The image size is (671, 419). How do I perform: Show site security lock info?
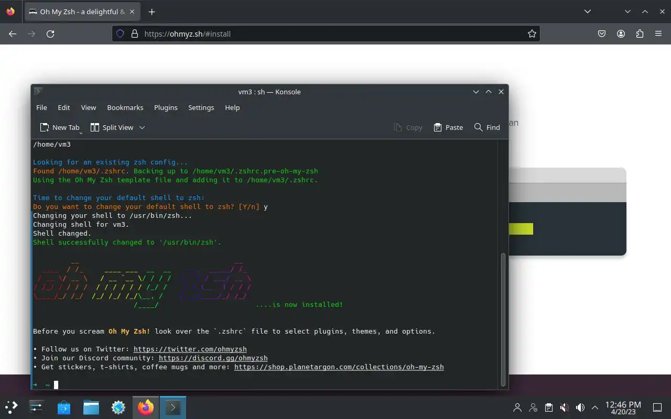click(134, 34)
